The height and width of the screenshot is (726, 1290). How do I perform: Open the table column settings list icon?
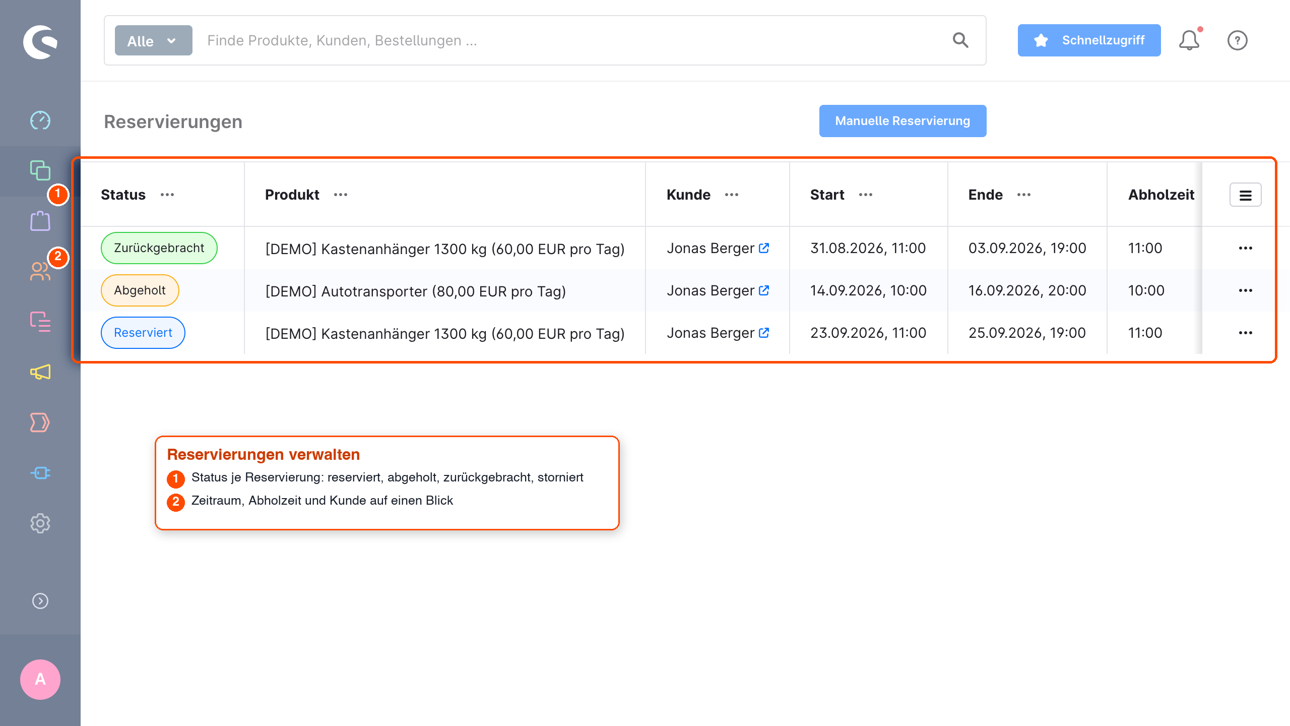[1246, 195]
